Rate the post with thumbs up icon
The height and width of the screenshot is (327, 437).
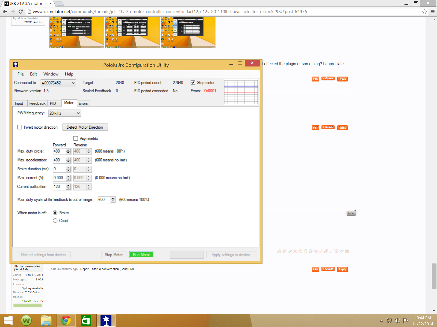click(x=279, y=251)
